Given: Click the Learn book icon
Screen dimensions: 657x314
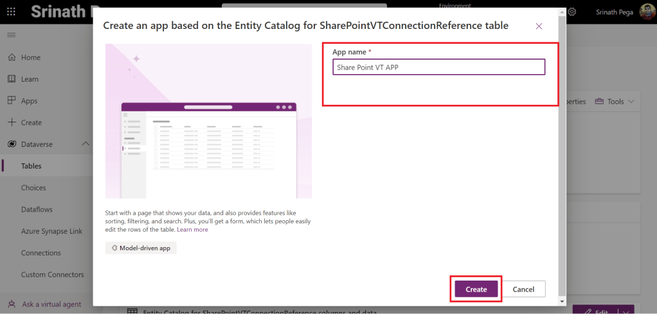Looking at the screenshot, I should click(x=12, y=79).
